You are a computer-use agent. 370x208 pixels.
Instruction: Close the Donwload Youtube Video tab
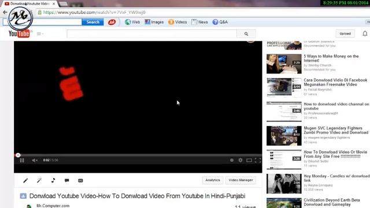(x=54, y=4)
